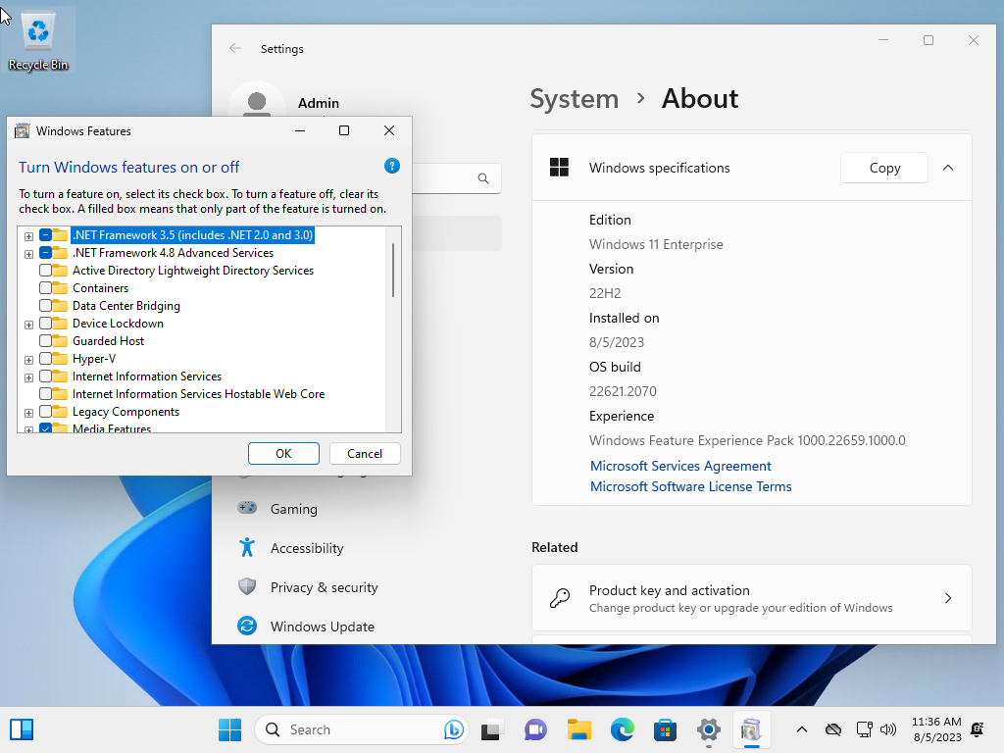The image size is (1004, 753).
Task: Click System in the breadcrumb
Action: pos(575,99)
